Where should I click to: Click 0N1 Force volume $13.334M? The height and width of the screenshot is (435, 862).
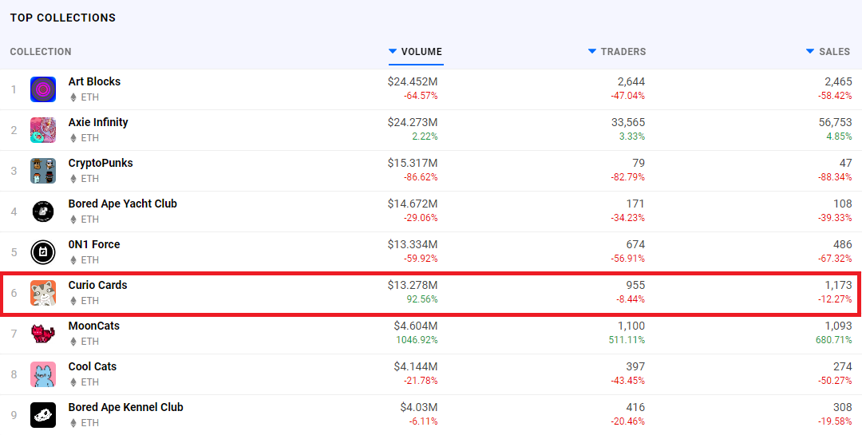tap(413, 245)
